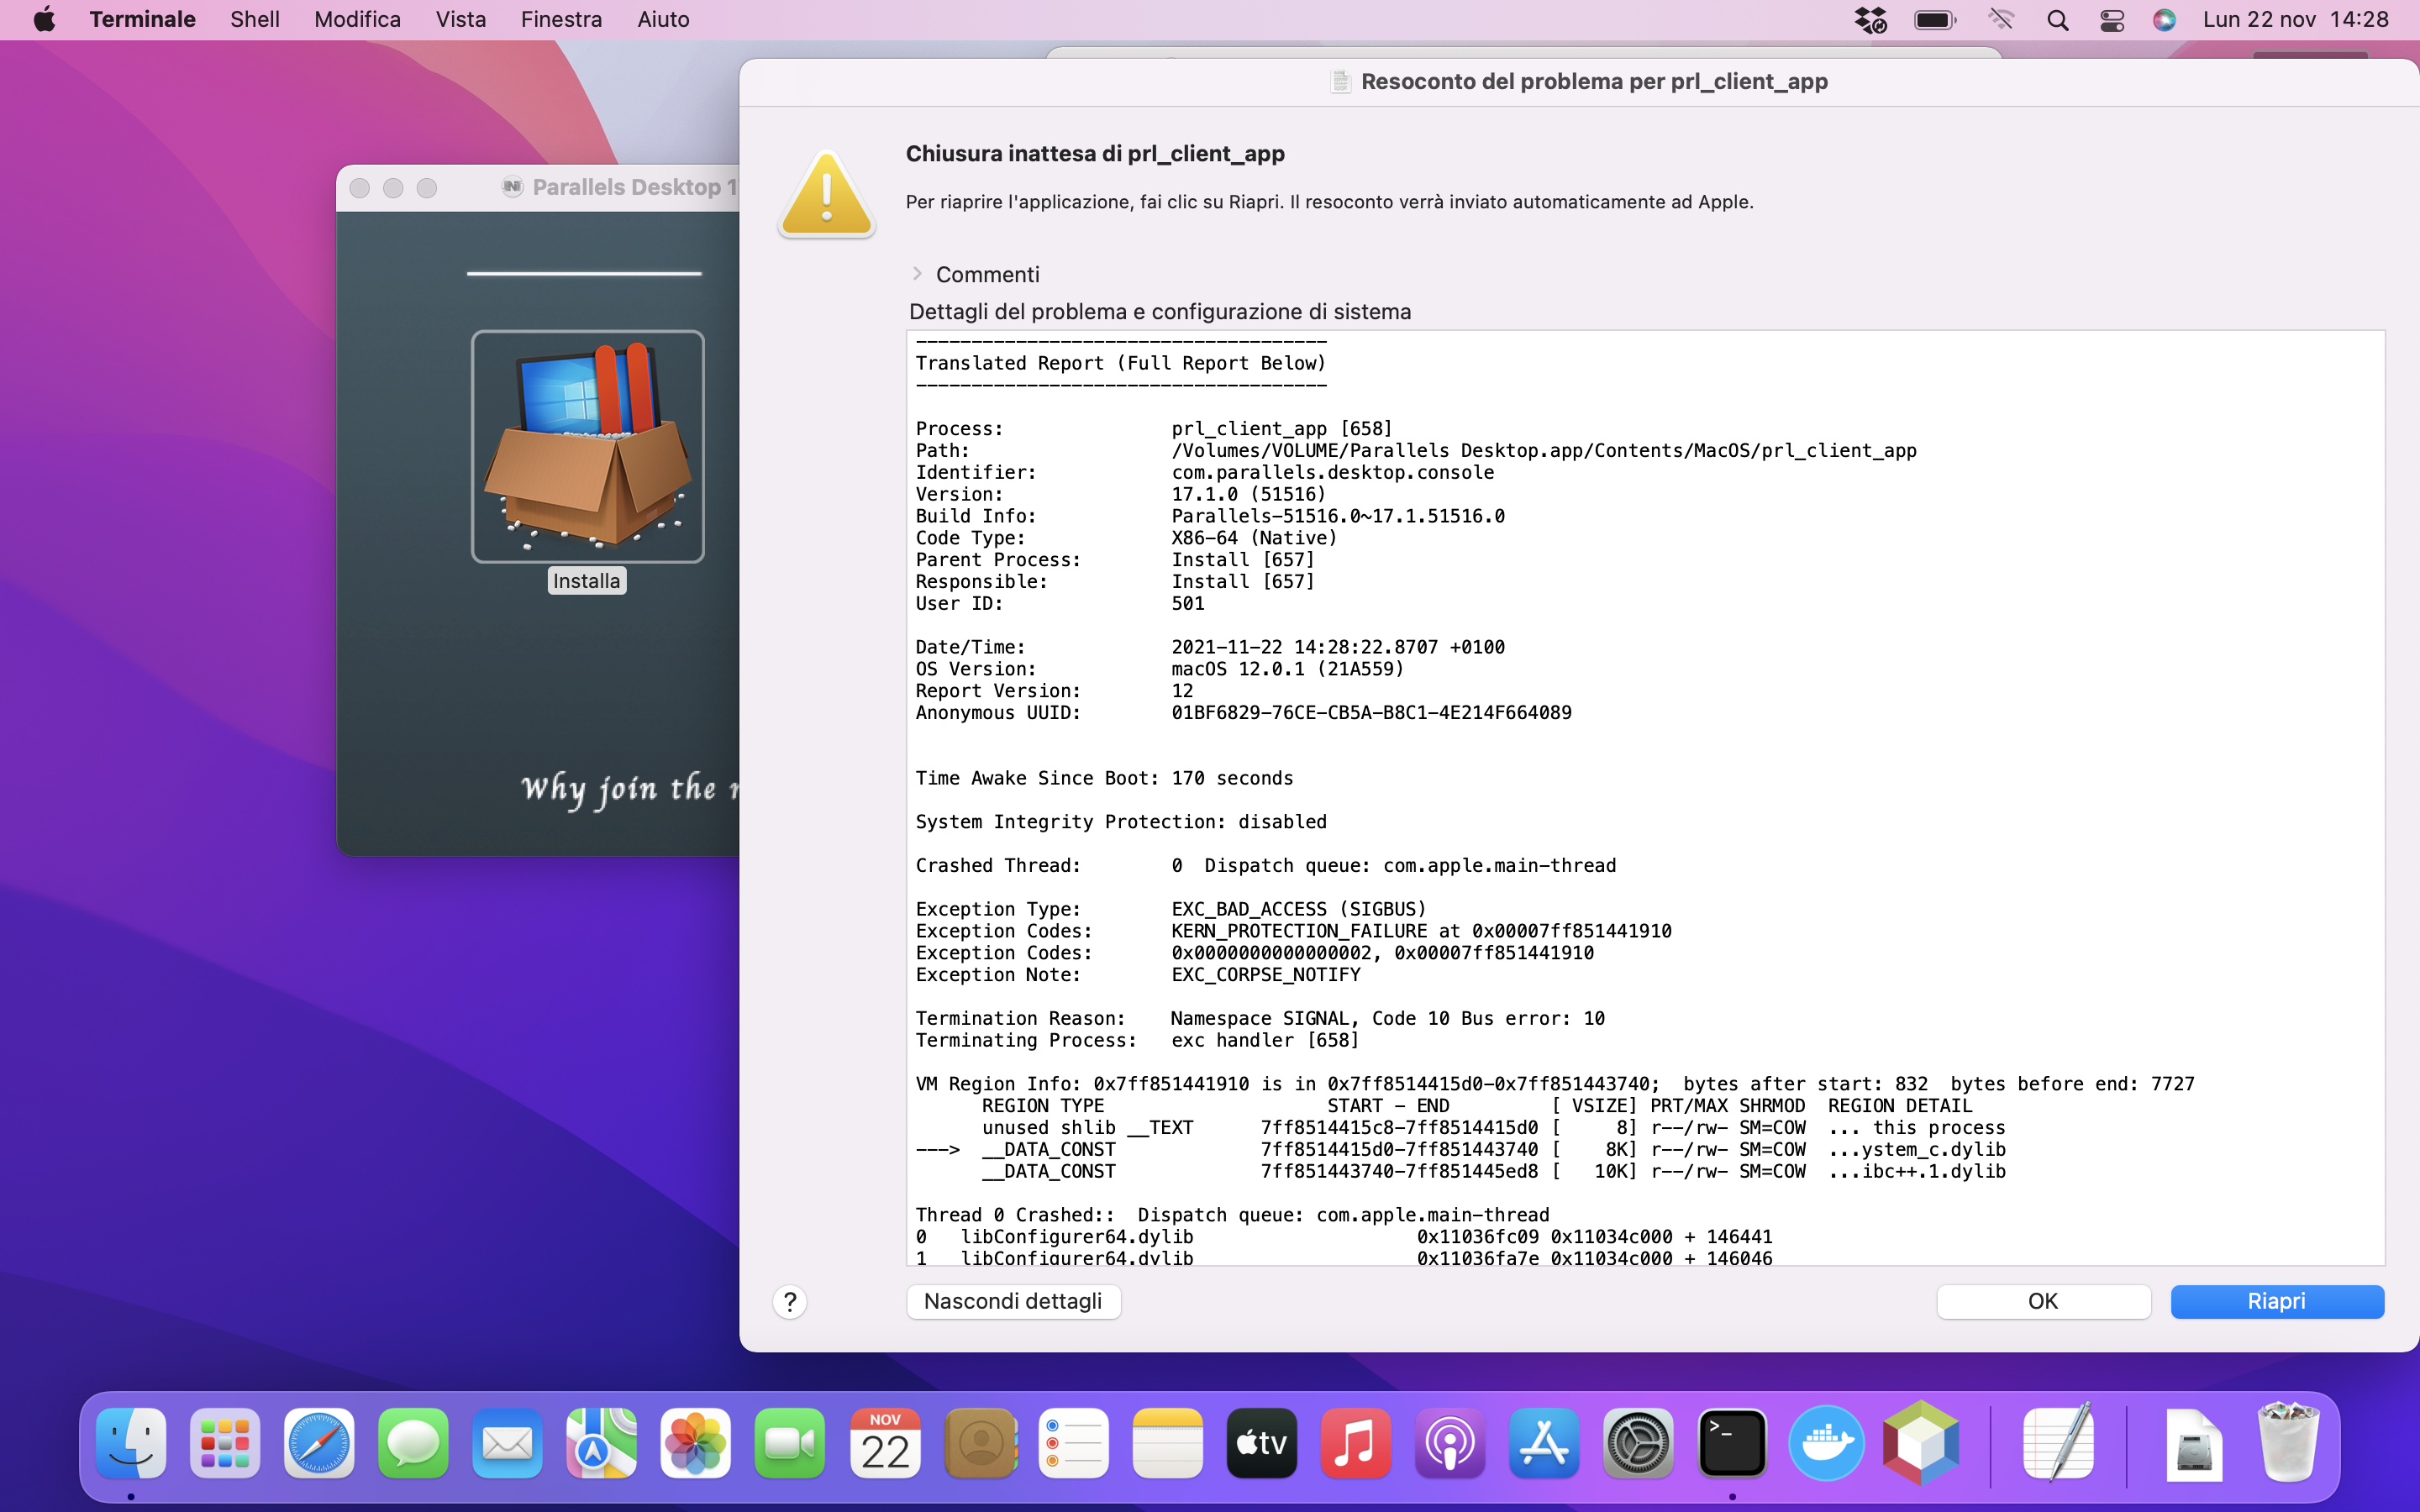This screenshot has height=1512, width=2420.
Task: Click "macOS 12.0.1 (21A559)" OS version
Action: (1288, 669)
